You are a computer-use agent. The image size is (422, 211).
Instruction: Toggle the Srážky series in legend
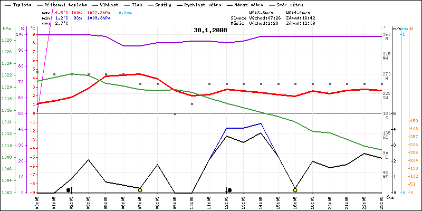tap(165, 4)
